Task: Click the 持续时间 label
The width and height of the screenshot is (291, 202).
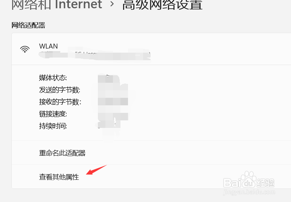Action: pyautogui.click(x=53, y=126)
